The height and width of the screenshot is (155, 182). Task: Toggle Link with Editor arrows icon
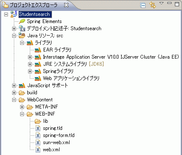tap(153, 5)
